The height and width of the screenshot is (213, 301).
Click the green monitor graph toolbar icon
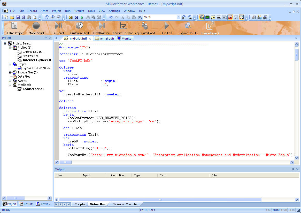(x=207, y=18)
